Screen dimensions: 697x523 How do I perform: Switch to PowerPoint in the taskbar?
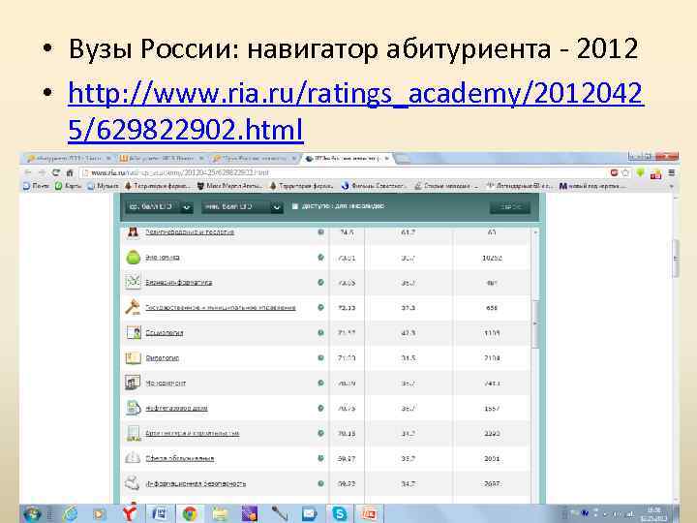coord(370,513)
